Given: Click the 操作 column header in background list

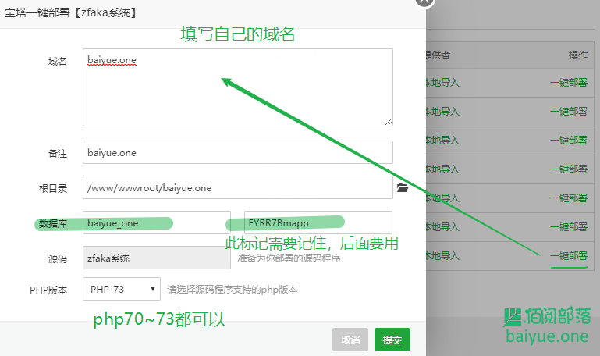Looking at the screenshot, I should click(x=578, y=55).
